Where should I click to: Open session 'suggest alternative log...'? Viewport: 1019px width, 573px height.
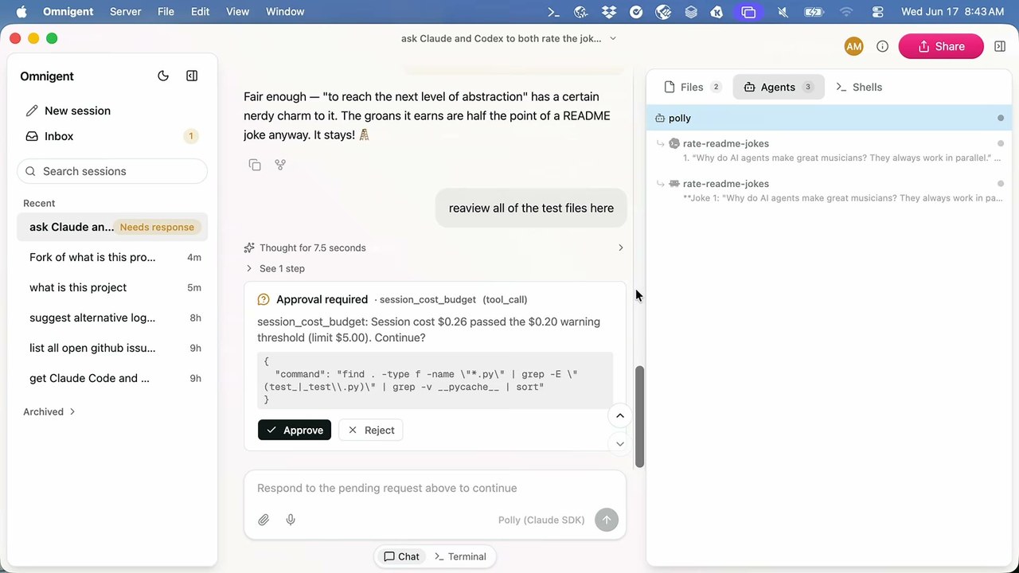click(112, 318)
